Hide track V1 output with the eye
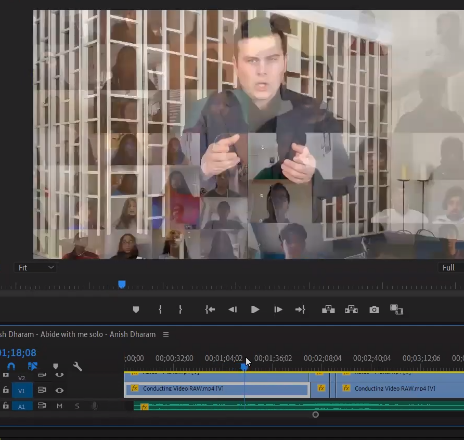Screen dimensions: 464x440 (x=59, y=391)
